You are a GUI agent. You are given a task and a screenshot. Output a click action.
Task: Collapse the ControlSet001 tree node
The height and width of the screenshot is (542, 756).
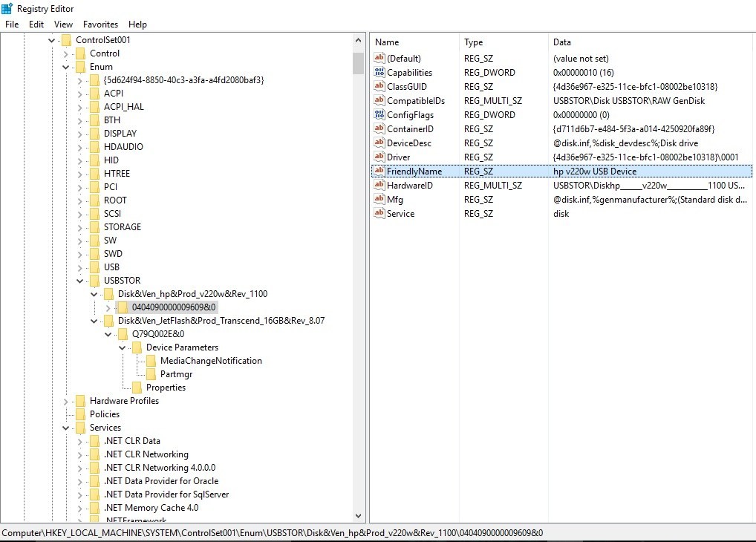pos(51,40)
